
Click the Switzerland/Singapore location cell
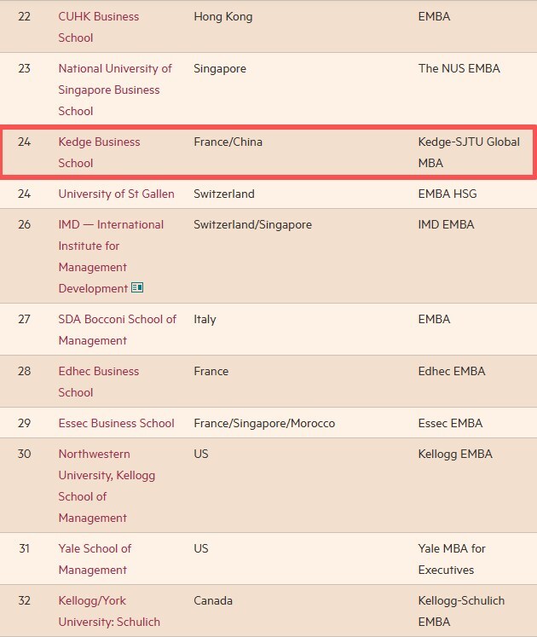252,224
